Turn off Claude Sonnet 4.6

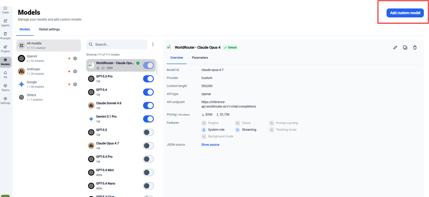(x=148, y=105)
